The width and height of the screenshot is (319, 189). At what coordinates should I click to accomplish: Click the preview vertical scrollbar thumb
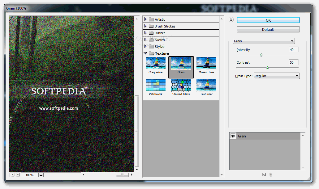coord(137,131)
